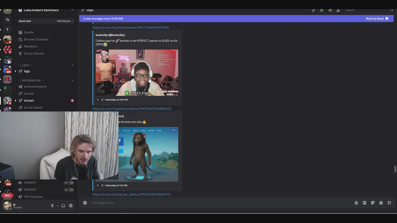Open server icon with 169 badge
397x223 pixels.
point(7,69)
